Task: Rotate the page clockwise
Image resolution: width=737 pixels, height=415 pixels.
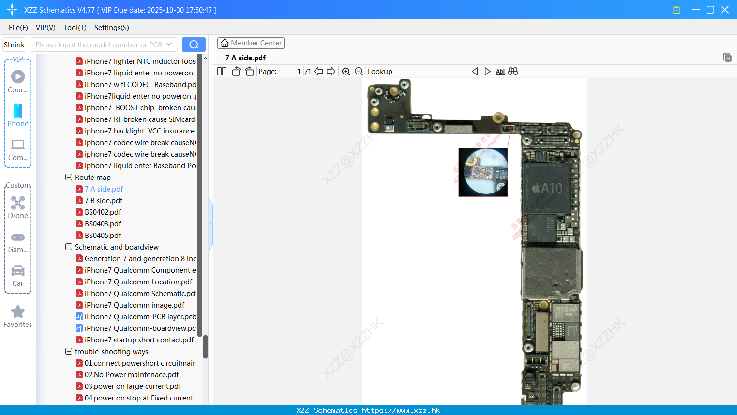Action: (x=249, y=71)
